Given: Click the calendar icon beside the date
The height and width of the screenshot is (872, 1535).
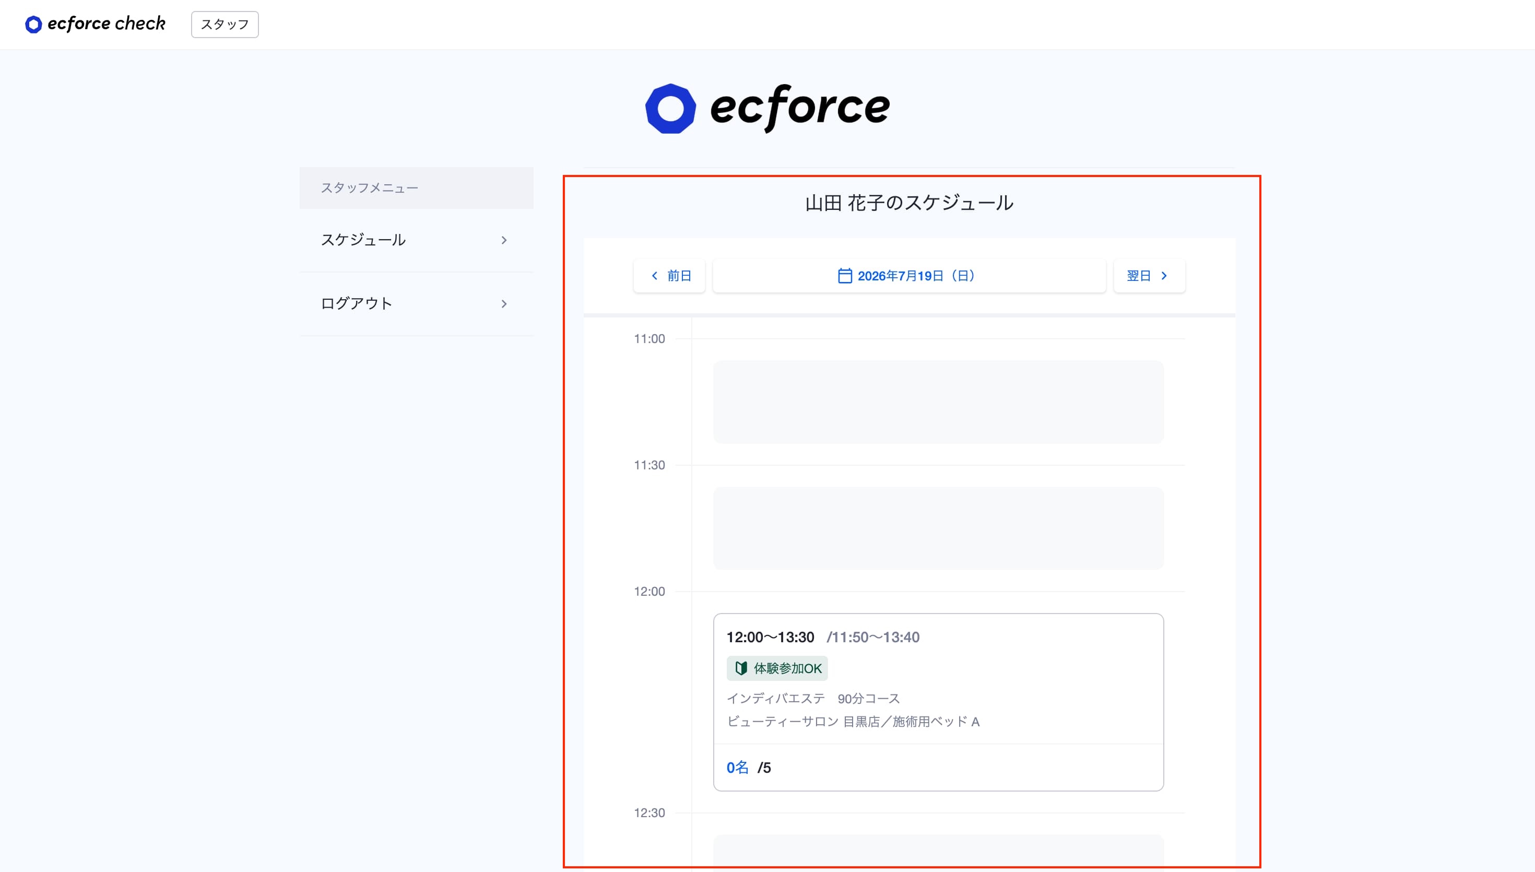Looking at the screenshot, I should (x=845, y=276).
